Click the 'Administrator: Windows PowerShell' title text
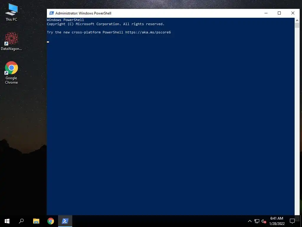Screen dimensions: 302x227 tap(83, 13)
